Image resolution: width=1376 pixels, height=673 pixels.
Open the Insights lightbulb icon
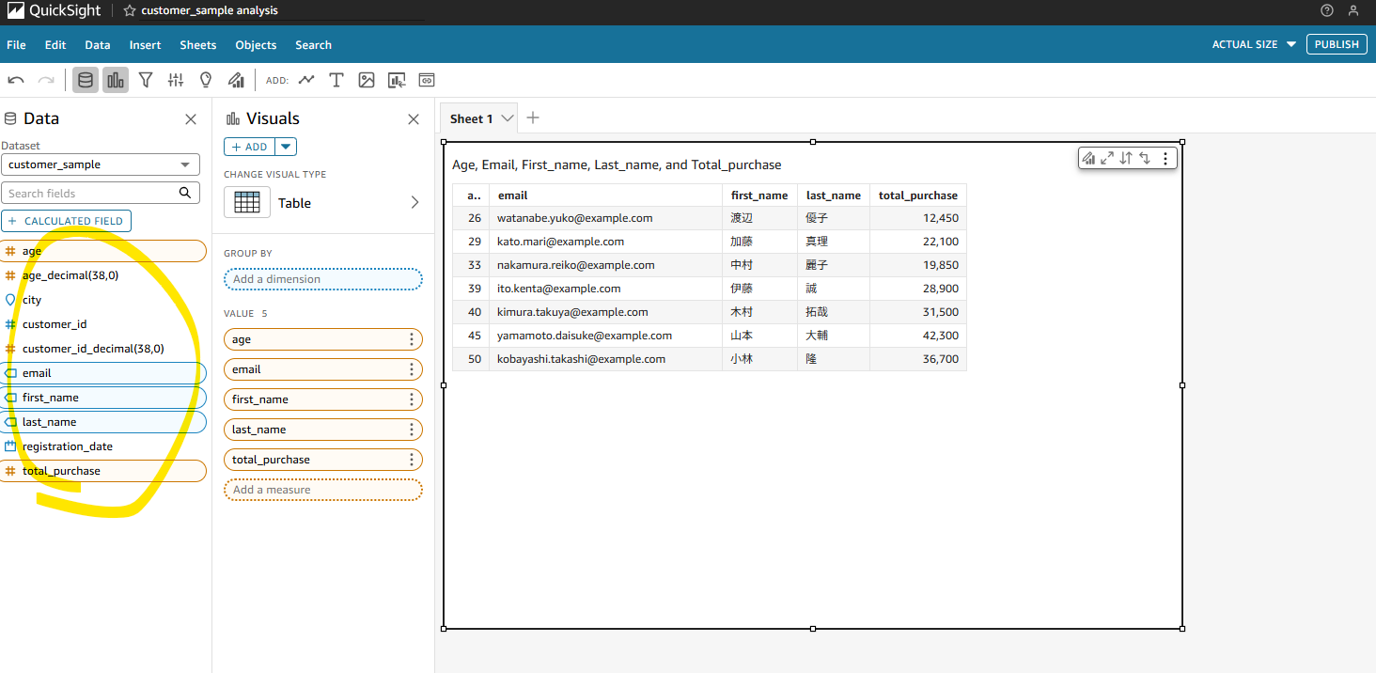(x=206, y=80)
